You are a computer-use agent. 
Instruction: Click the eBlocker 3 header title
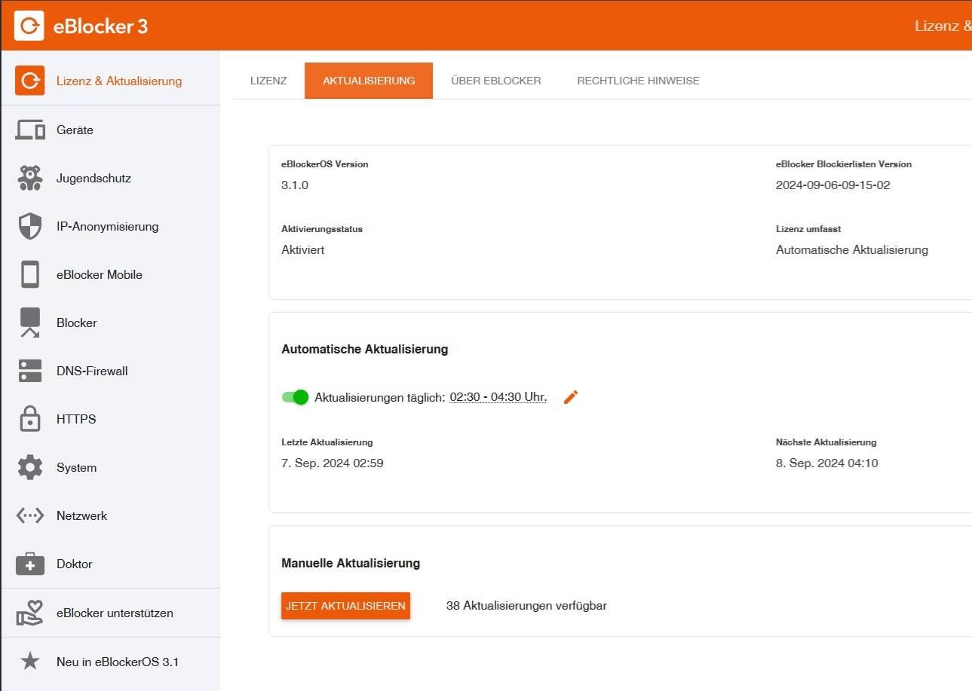tap(101, 26)
